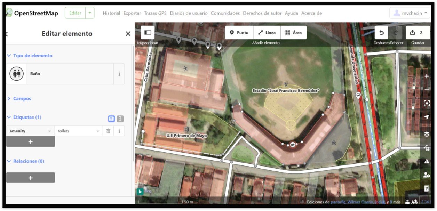Add a new tag with plus button
Screen dimensions: 437x211
click(31, 141)
